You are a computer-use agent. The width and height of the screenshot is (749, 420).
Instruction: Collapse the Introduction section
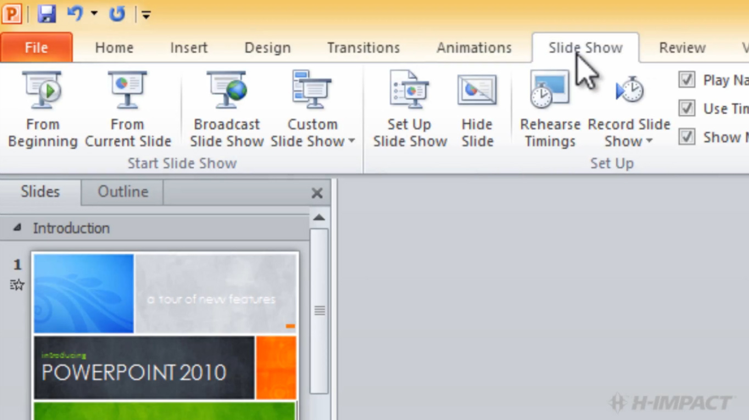click(x=17, y=228)
